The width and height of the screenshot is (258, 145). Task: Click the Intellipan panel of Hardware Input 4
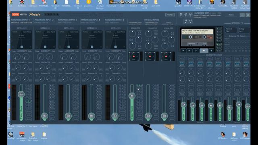pos(92,39)
